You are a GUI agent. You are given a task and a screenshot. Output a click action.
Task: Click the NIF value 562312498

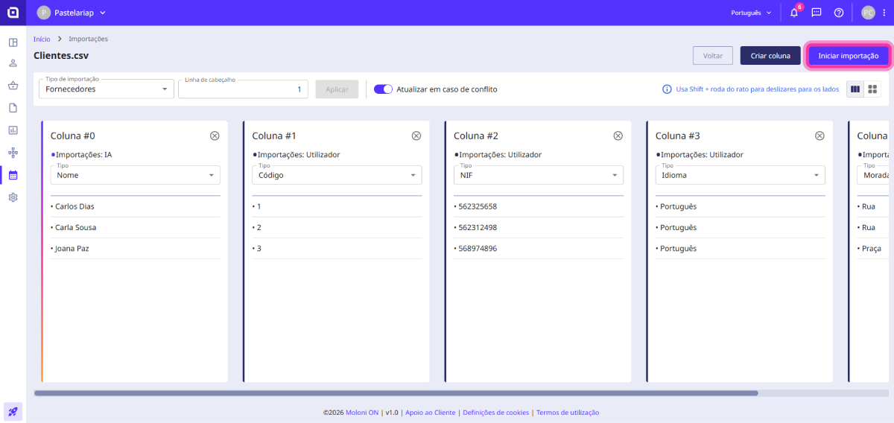[x=478, y=227]
